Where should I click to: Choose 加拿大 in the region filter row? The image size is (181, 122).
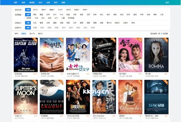click(x=125, y=23)
